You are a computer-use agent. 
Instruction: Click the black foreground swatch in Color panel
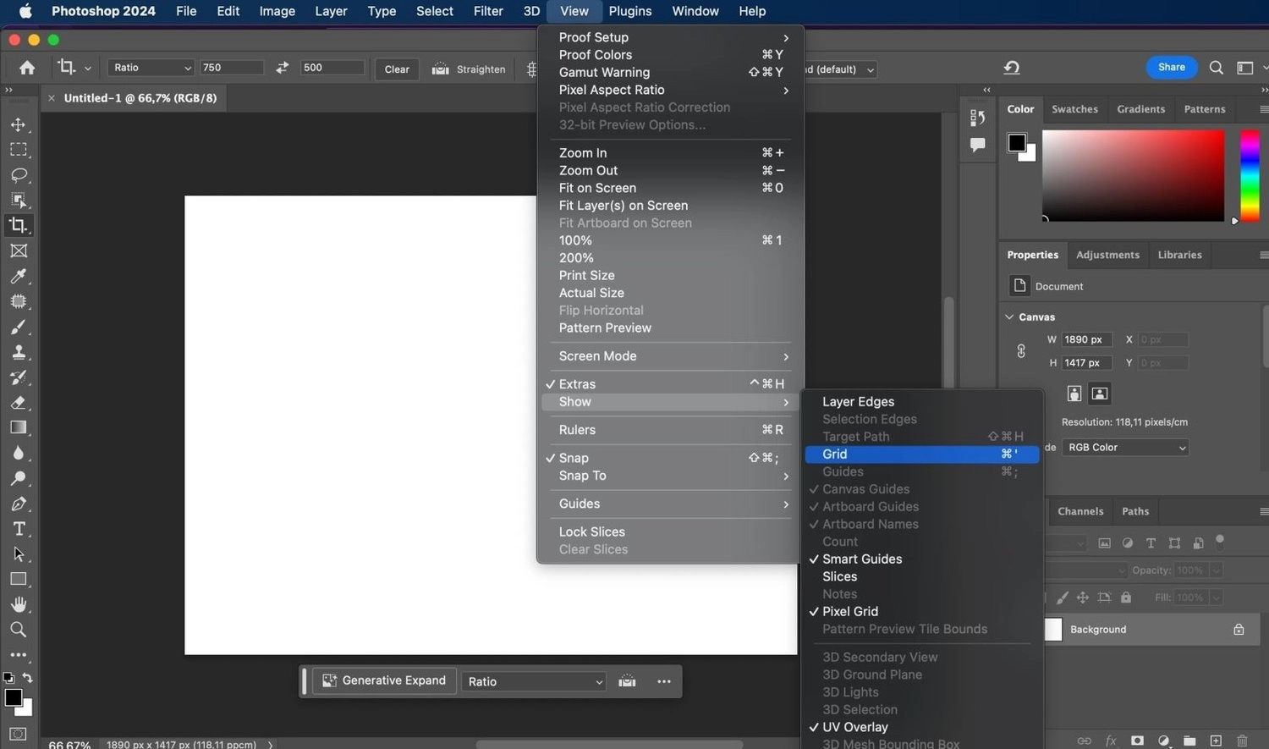pos(1017,142)
